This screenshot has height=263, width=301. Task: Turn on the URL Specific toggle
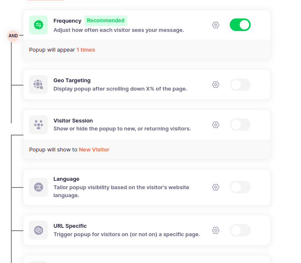pos(240,230)
